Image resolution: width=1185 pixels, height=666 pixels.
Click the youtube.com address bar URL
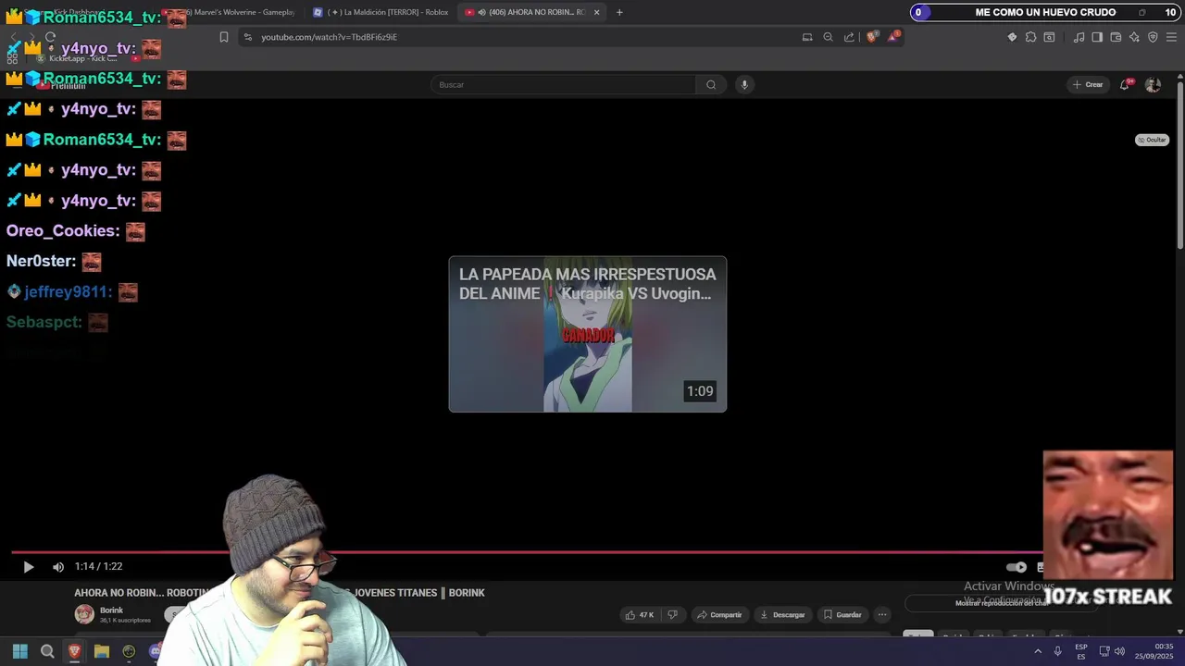pos(329,37)
